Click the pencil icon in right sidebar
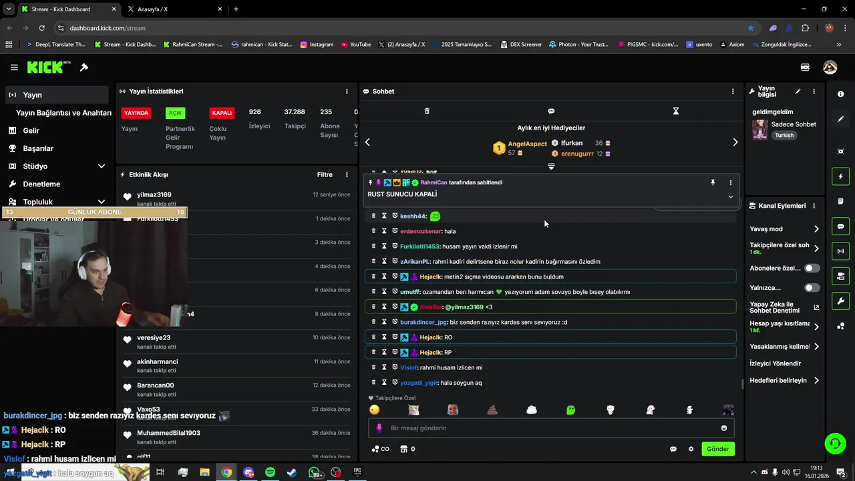855x481 pixels. (x=840, y=119)
